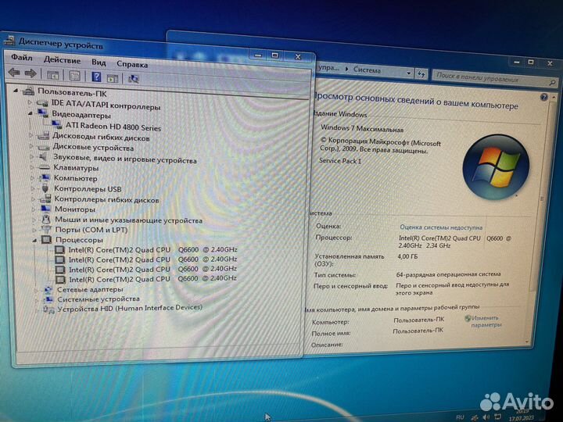The height and width of the screenshot is (422, 563).
Task: Select the Процессоры category icon
Action: click(x=46, y=239)
